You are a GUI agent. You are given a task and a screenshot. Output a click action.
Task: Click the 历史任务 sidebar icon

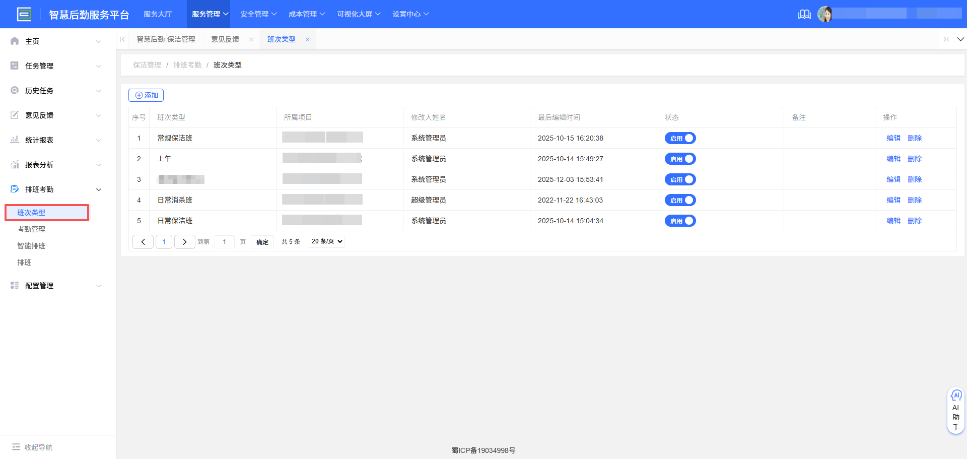15,90
